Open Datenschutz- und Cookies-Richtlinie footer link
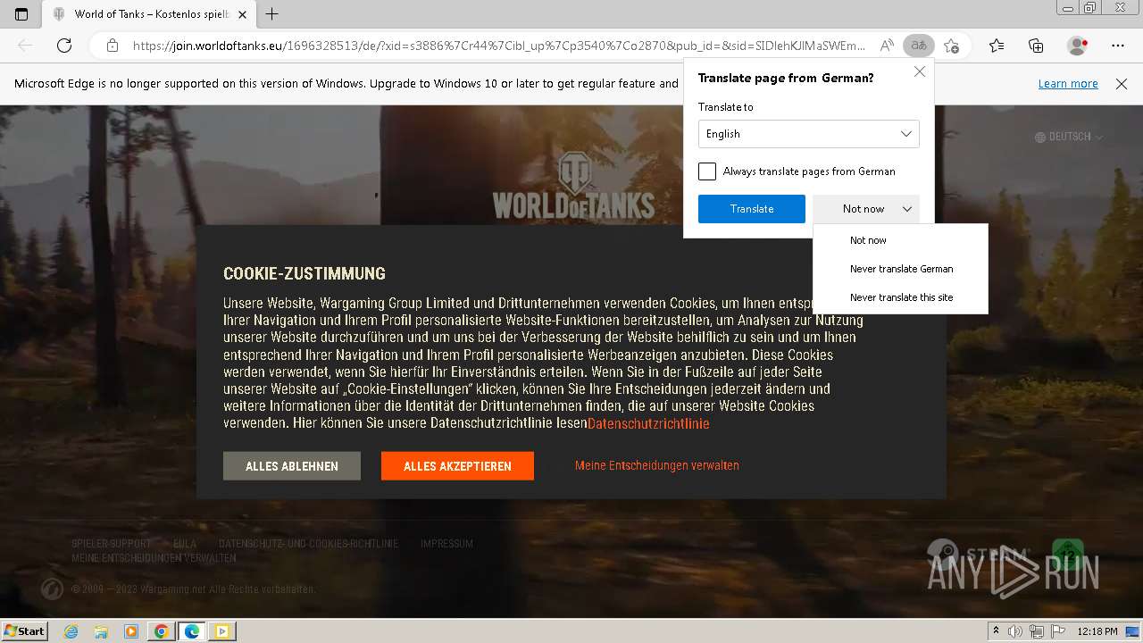1143x643 pixels. pos(308,544)
